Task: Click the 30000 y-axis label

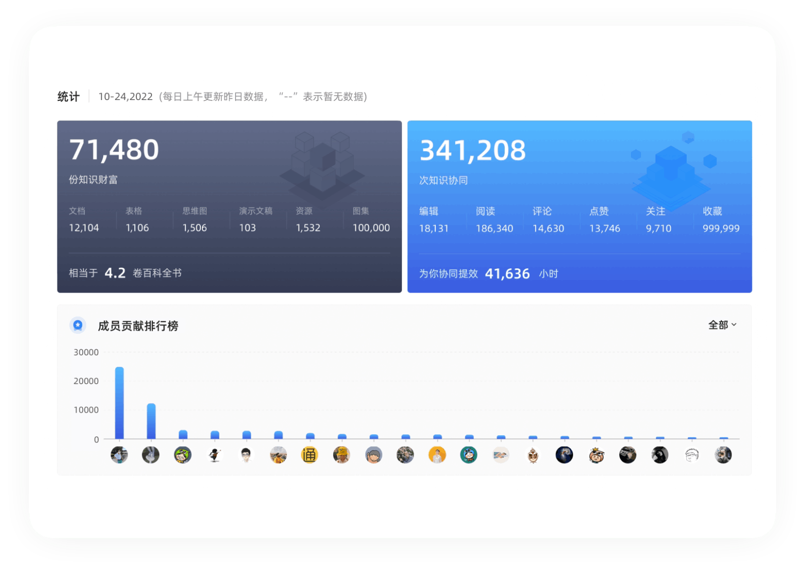Action: coord(86,352)
